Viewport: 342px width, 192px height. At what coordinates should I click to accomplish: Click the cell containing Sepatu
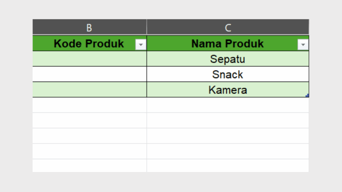pos(227,59)
